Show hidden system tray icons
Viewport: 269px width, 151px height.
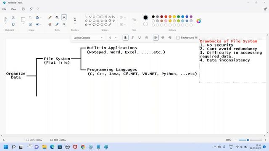click(215, 147)
